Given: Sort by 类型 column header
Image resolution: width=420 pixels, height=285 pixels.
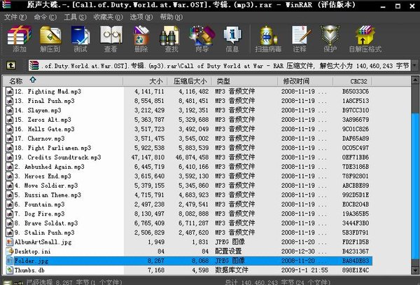Looking at the screenshot, I should tap(244, 81).
